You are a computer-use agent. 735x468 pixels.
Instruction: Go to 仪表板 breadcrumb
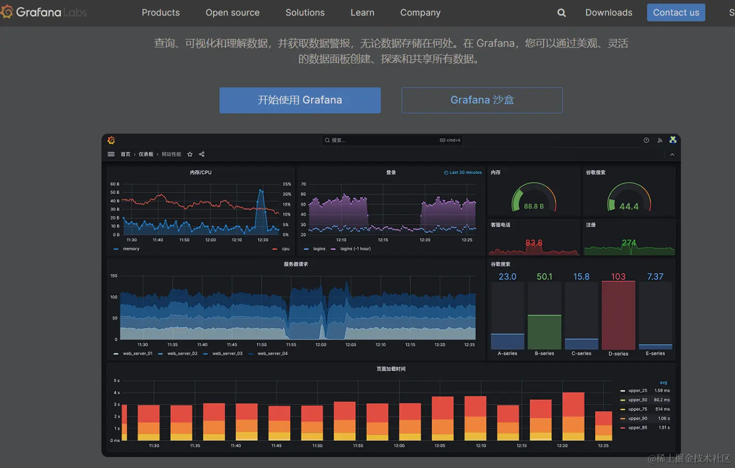click(x=146, y=154)
